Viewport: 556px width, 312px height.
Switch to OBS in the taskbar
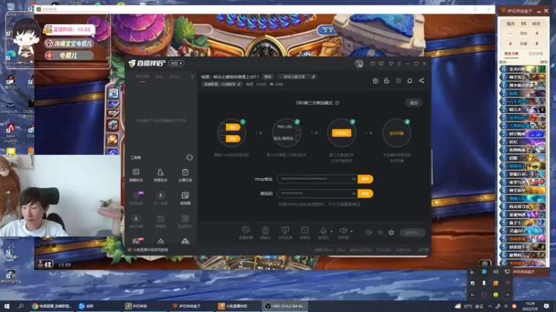[x=285, y=306]
